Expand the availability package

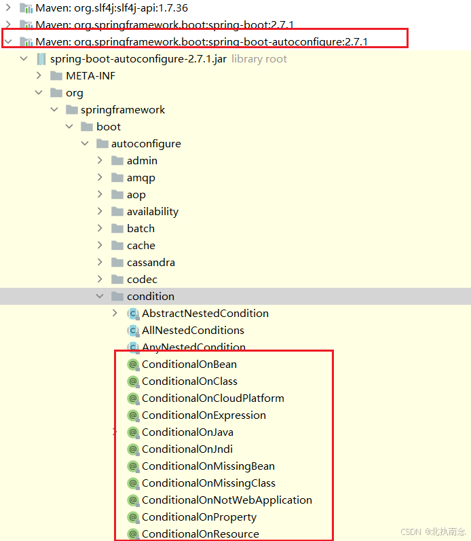[100, 211]
